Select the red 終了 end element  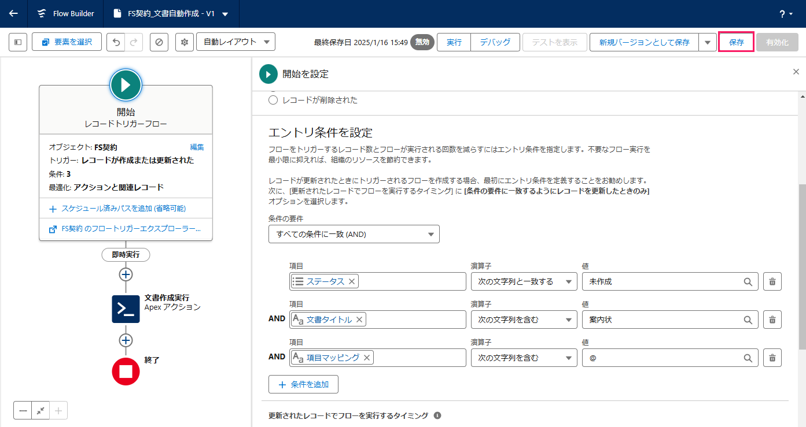[126, 372]
